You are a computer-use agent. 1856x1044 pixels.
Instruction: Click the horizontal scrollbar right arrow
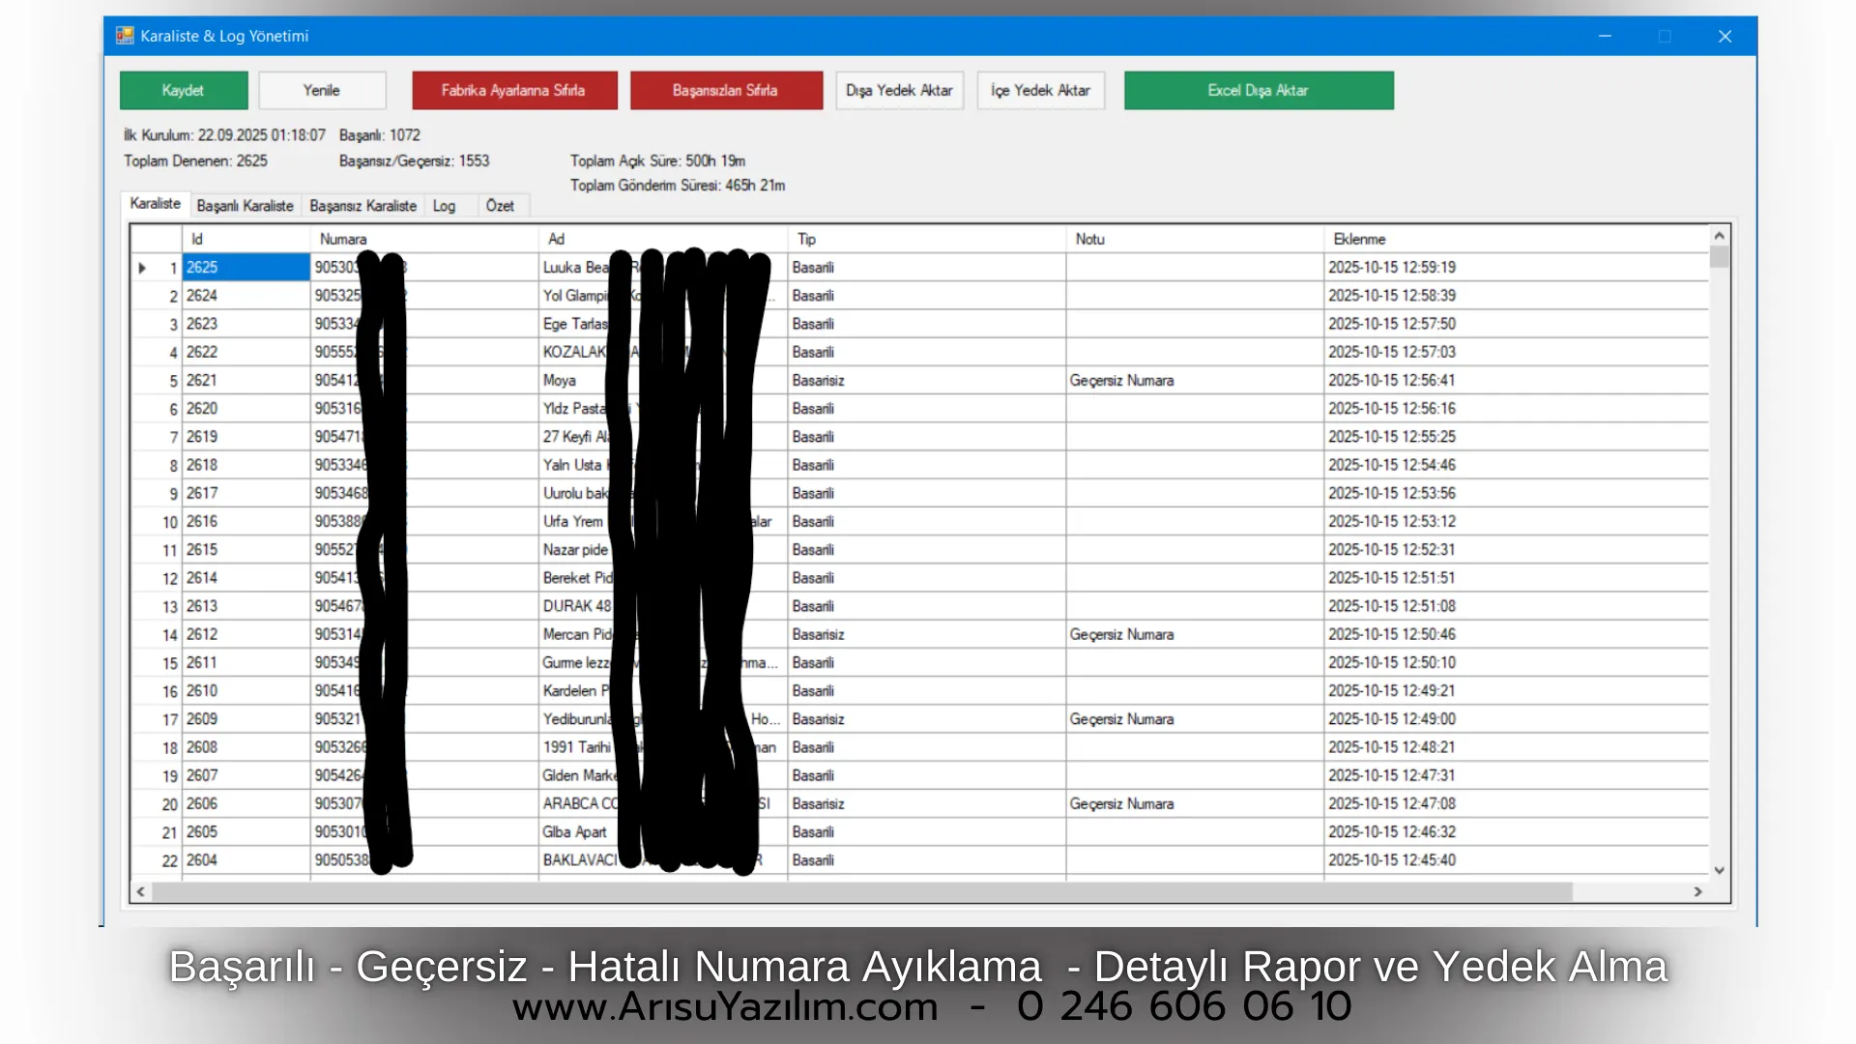(1697, 891)
